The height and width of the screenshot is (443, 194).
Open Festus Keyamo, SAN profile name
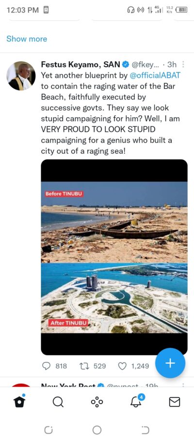[x=81, y=65]
